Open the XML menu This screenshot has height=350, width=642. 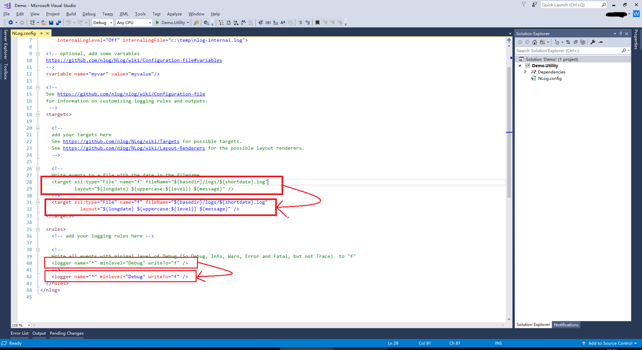pyautogui.click(x=124, y=14)
